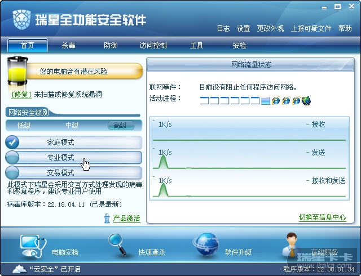Choose 专业模式 professional mode
361x276 pixels.
[x=74, y=158]
